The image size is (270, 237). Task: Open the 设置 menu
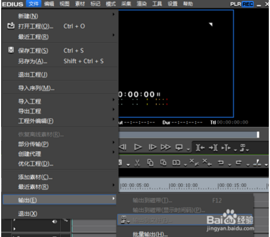coord(172,4)
